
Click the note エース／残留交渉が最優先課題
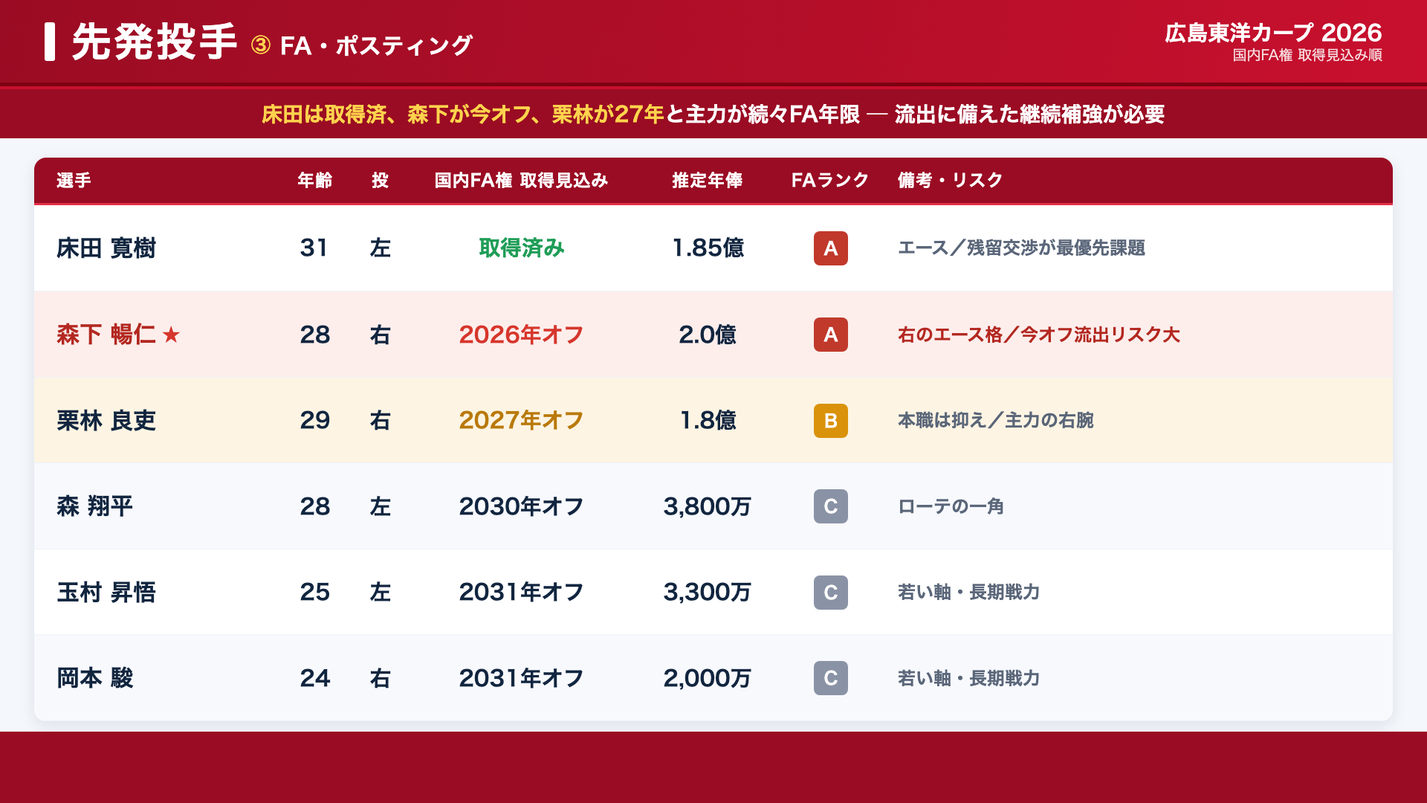point(1021,248)
